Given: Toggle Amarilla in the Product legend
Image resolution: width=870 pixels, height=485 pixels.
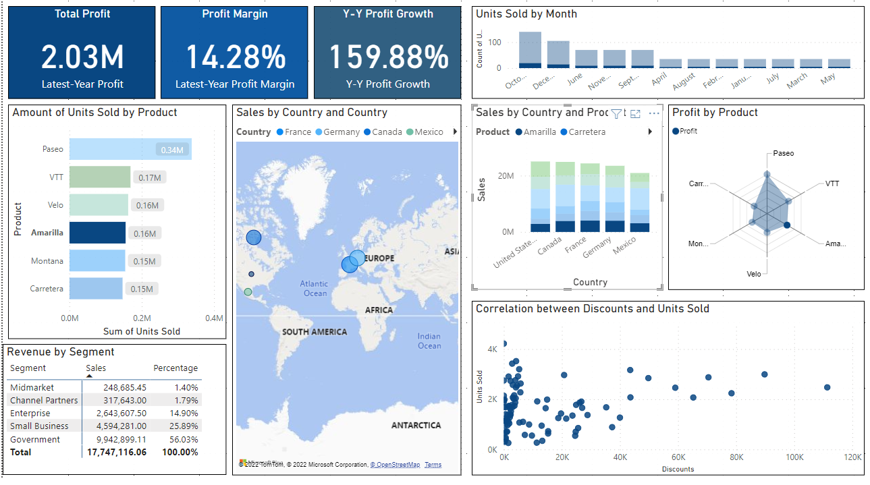Looking at the screenshot, I should point(535,132).
